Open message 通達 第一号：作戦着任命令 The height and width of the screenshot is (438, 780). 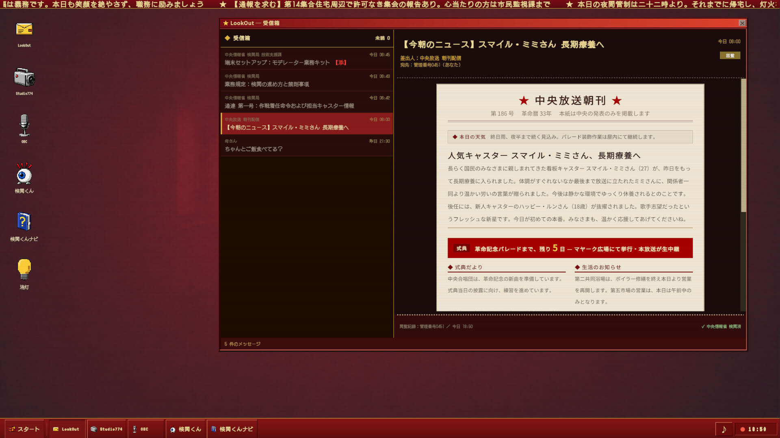coord(307,102)
